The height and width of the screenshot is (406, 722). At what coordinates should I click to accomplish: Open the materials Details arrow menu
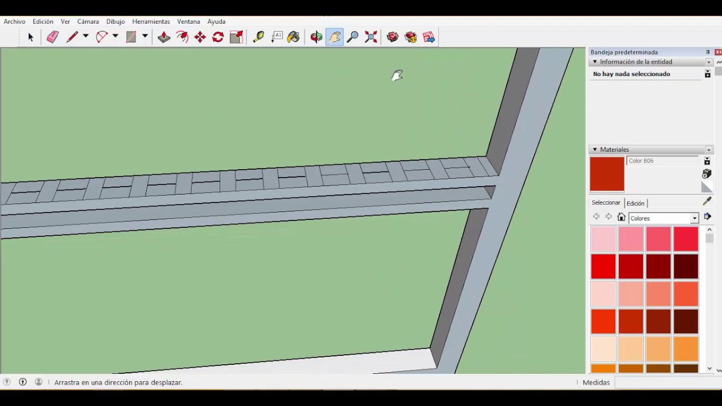click(x=707, y=217)
